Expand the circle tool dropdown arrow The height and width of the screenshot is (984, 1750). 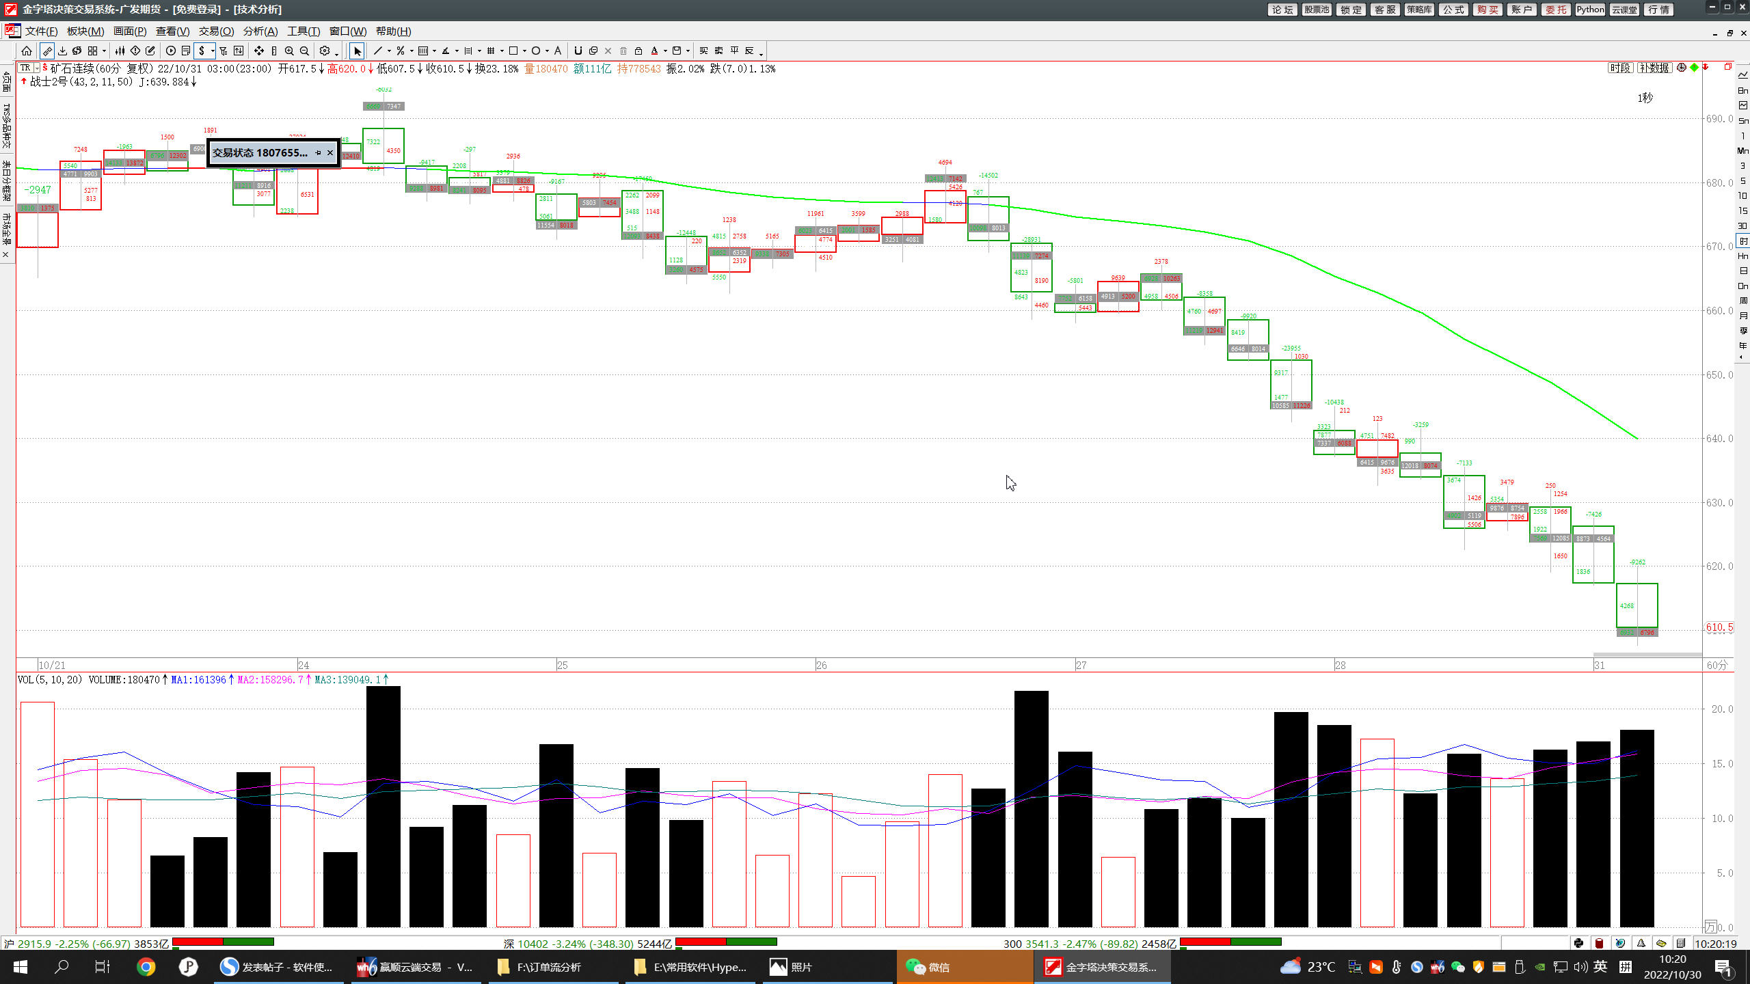pyautogui.click(x=547, y=51)
